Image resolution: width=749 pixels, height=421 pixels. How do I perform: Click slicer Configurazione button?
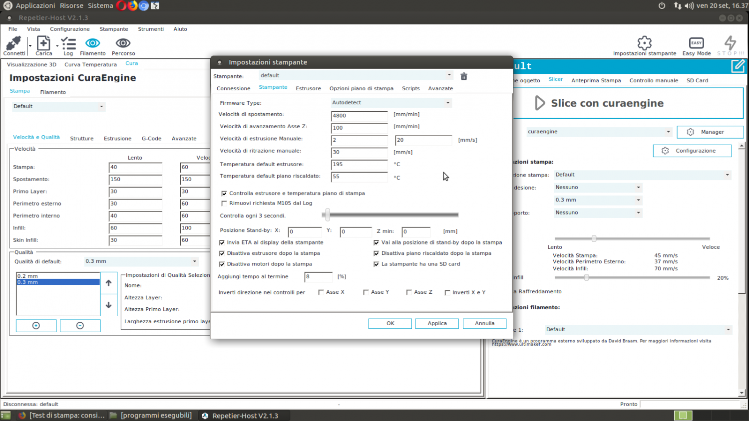(x=692, y=151)
